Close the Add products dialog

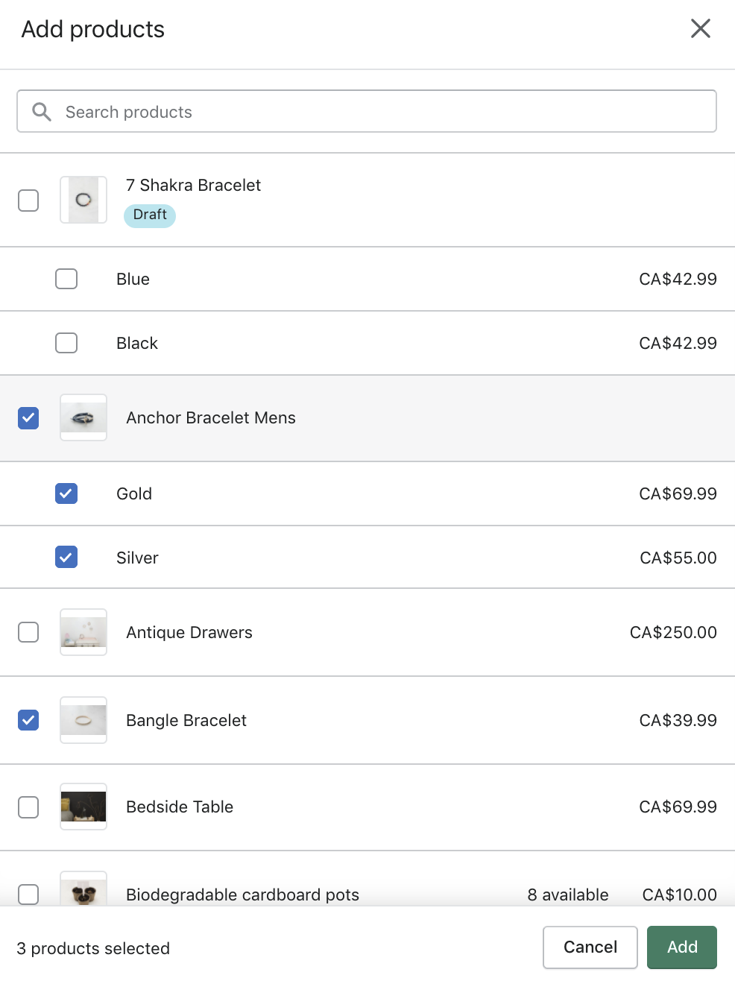701,28
